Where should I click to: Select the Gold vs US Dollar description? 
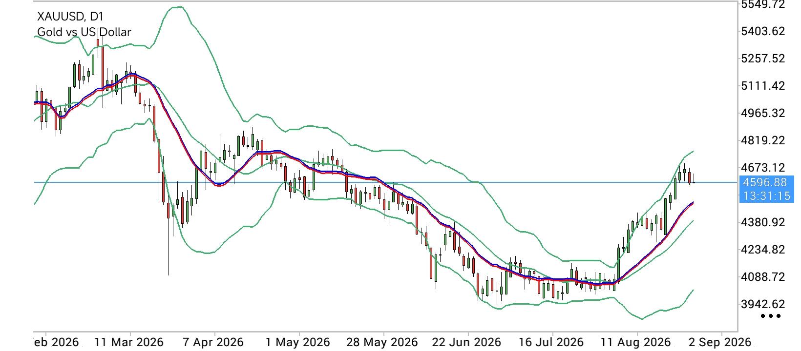[84, 32]
